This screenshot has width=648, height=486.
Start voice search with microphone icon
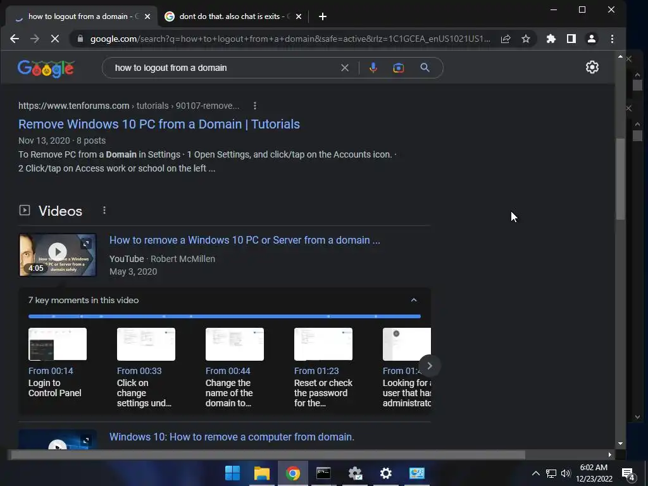pos(373,68)
